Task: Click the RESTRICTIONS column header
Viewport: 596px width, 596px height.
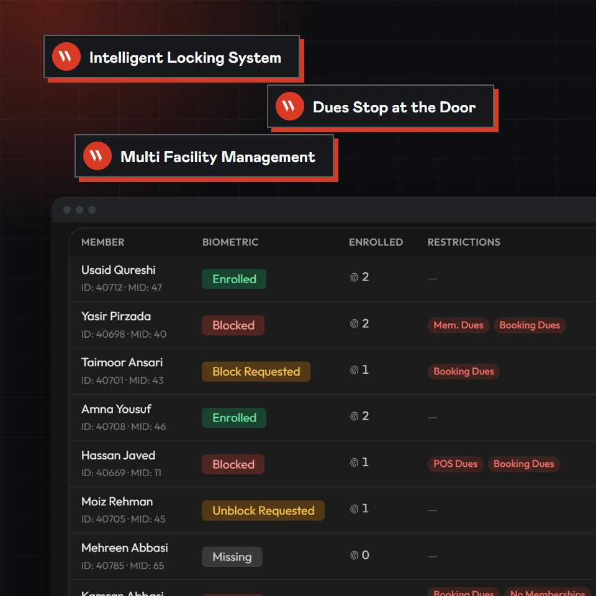Action: pyautogui.click(x=464, y=242)
